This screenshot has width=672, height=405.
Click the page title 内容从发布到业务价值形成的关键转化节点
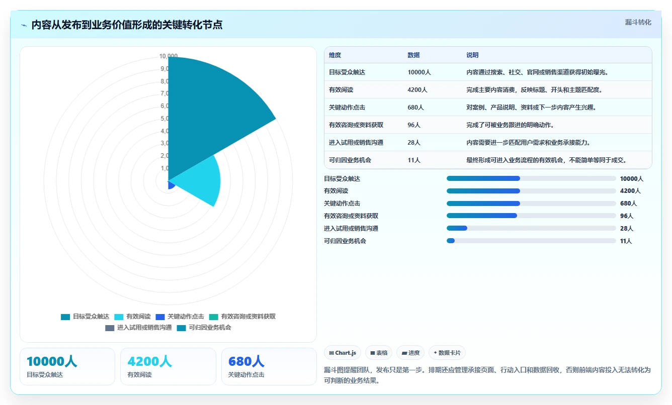coord(127,25)
